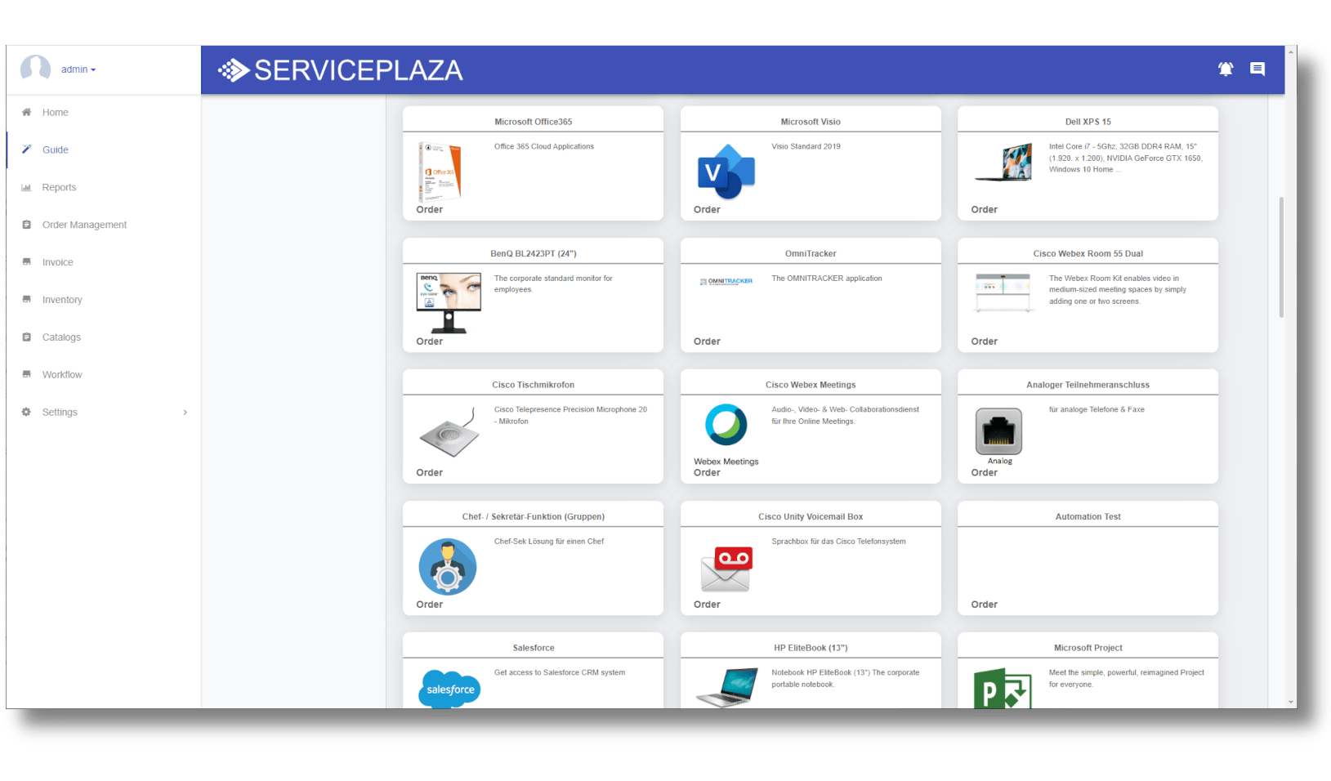This screenshot has height=781, width=1331.
Task: Order the Analoger Teilnehmeranschluss
Action: click(985, 473)
